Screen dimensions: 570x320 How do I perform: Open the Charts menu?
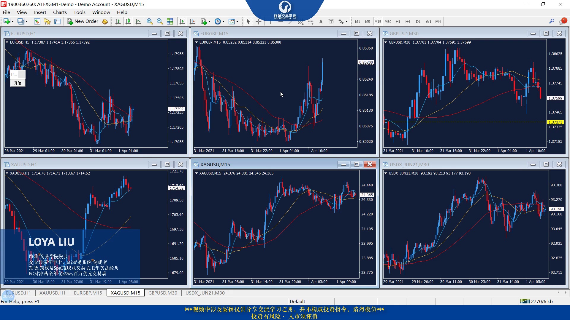60,12
